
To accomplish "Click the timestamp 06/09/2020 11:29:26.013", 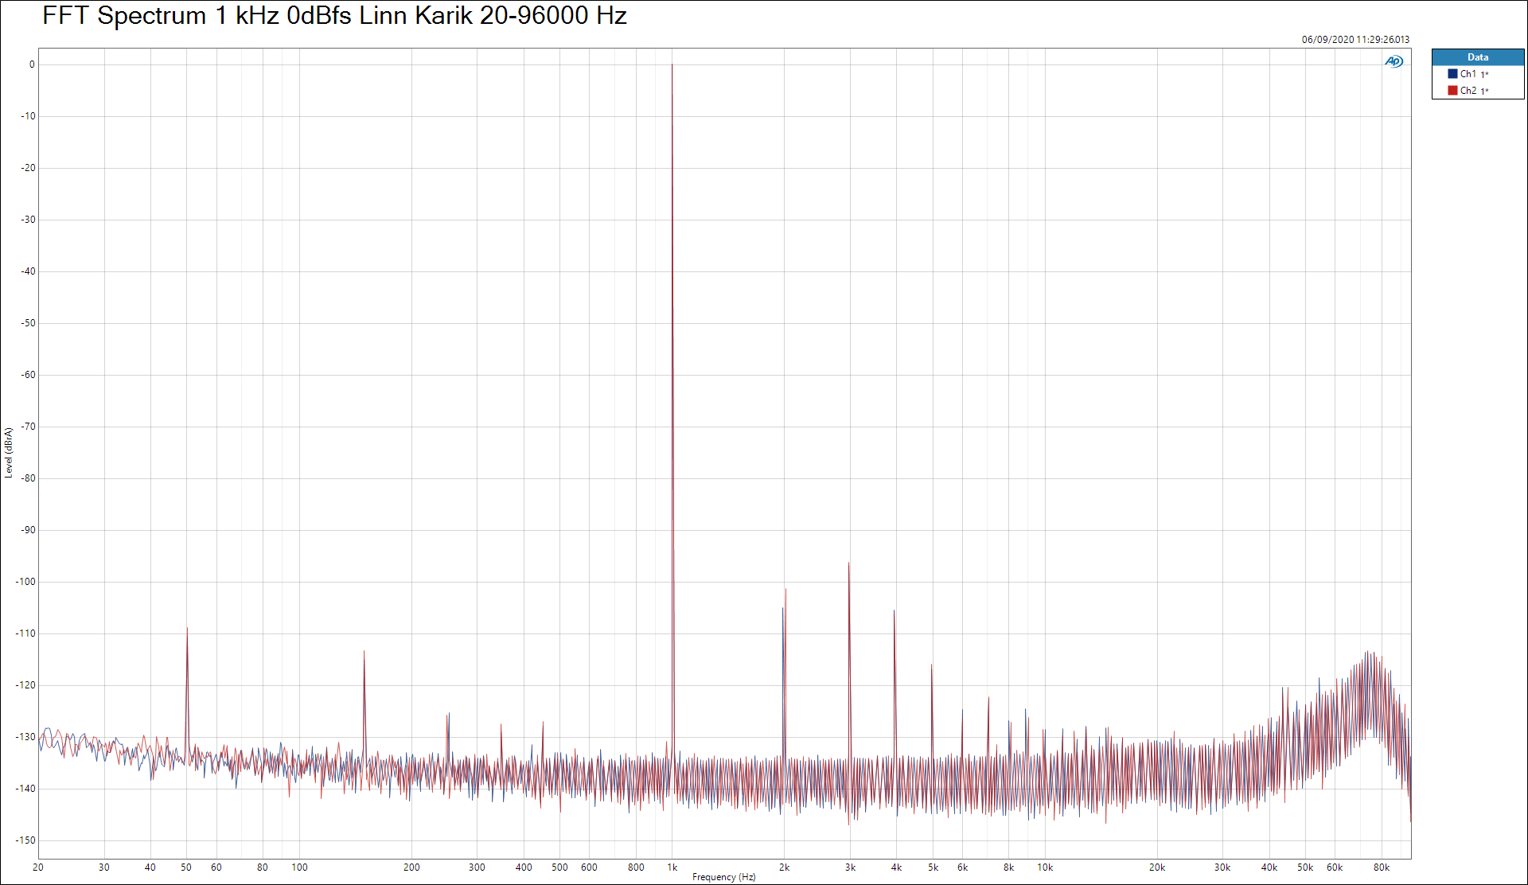I will point(1355,40).
